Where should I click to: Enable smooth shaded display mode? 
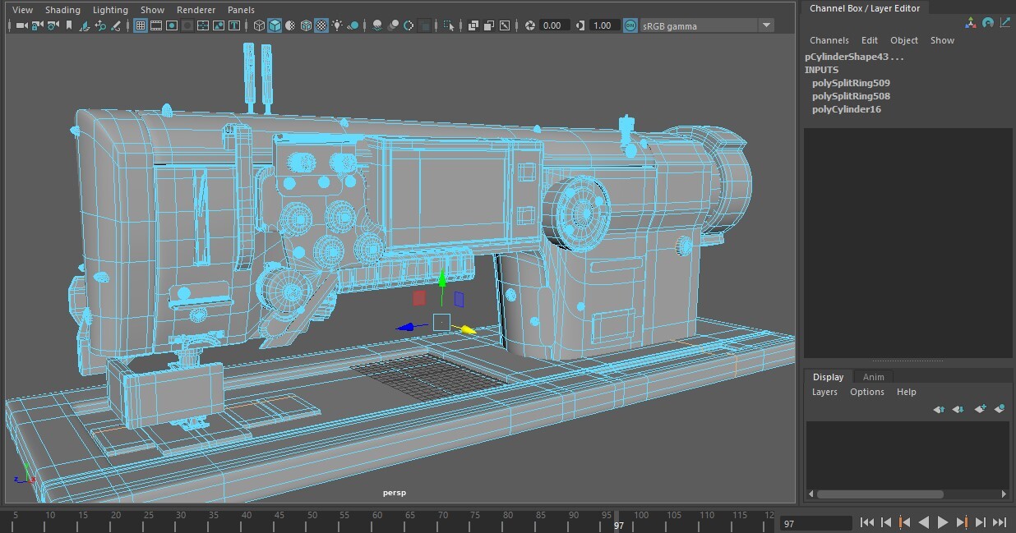(x=275, y=25)
